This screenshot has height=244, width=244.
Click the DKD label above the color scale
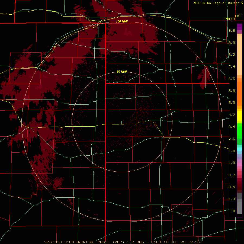pos(238,16)
